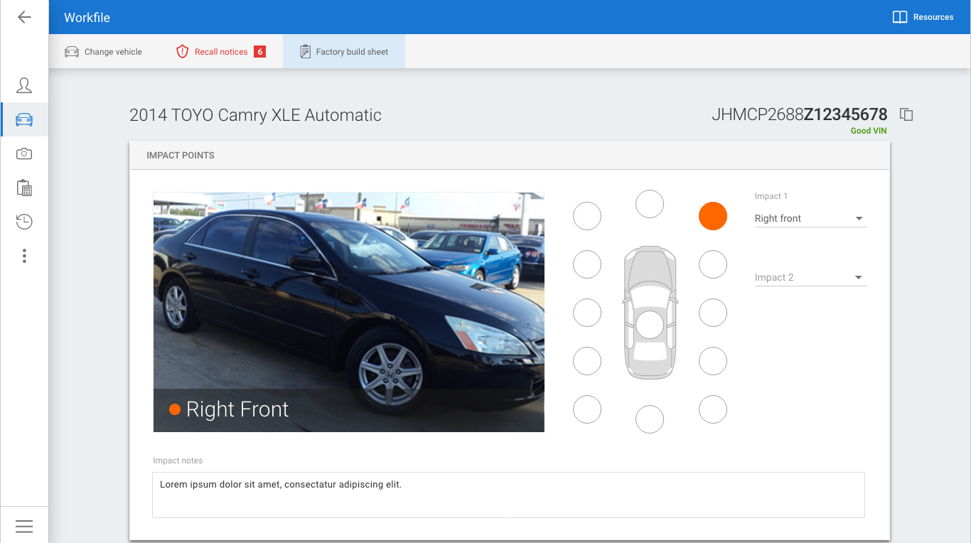The height and width of the screenshot is (543, 971).
Task: Open the person profile sidebar icon
Action: pyautogui.click(x=24, y=86)
